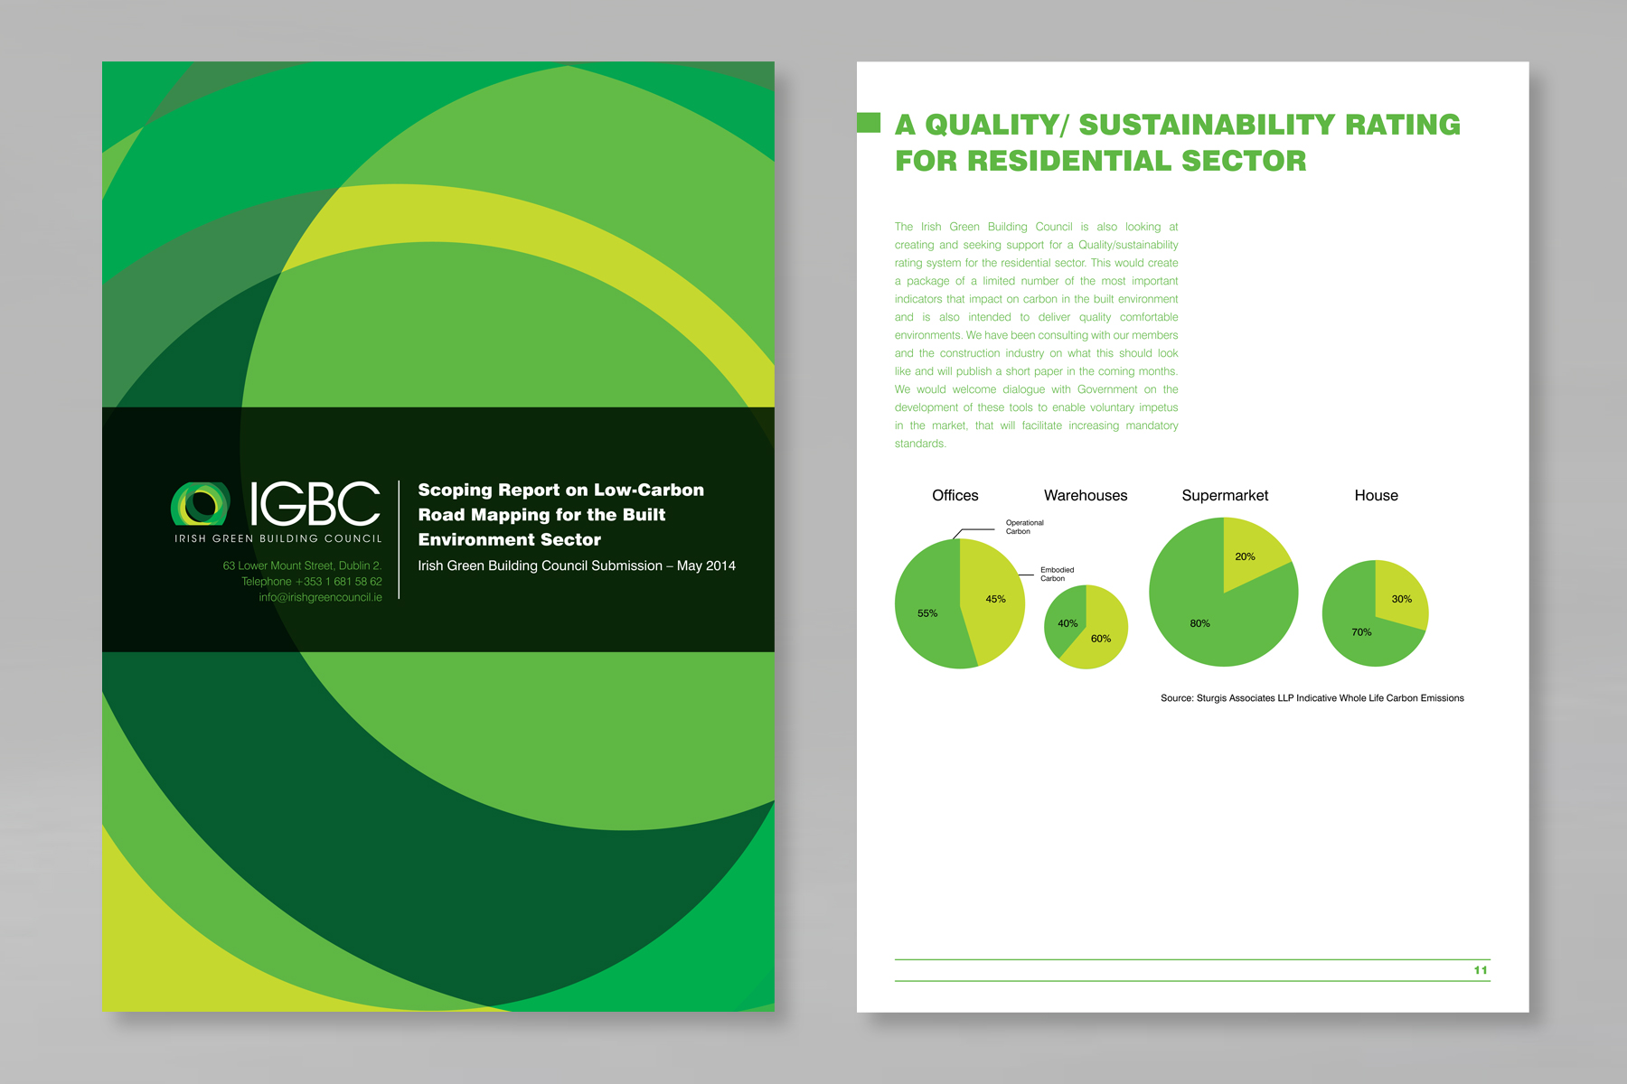Viewport: 1627px width, 1084px height.
Task: Click 'IRISH GREEN BUILDING COUNCIL' tagline
Action: tap(278, 538)
